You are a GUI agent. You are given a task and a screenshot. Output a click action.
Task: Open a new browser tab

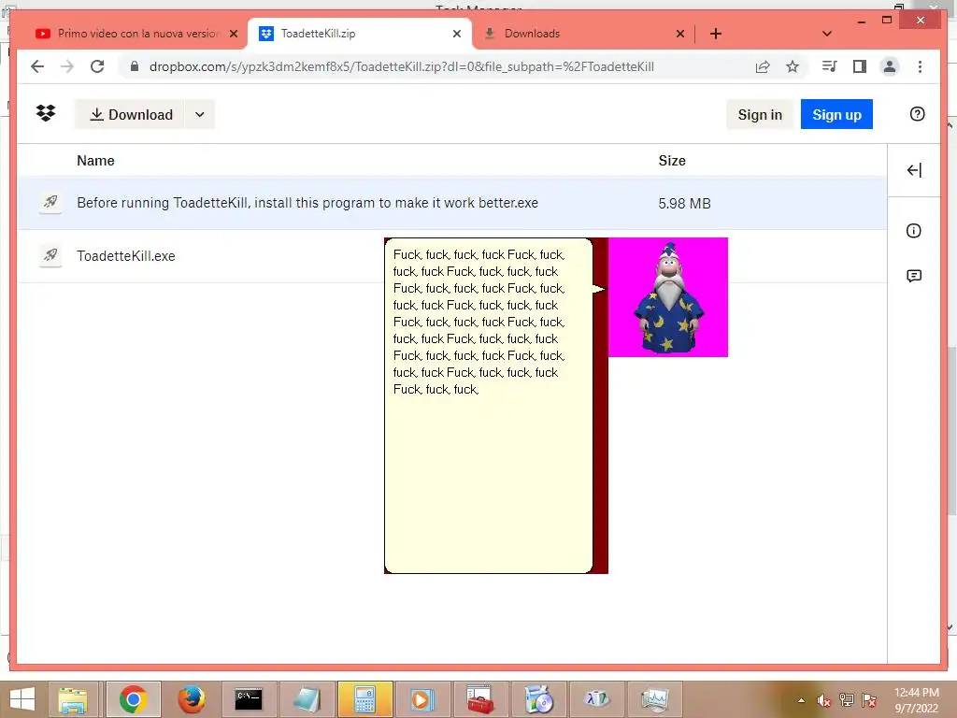click(716, 34)
